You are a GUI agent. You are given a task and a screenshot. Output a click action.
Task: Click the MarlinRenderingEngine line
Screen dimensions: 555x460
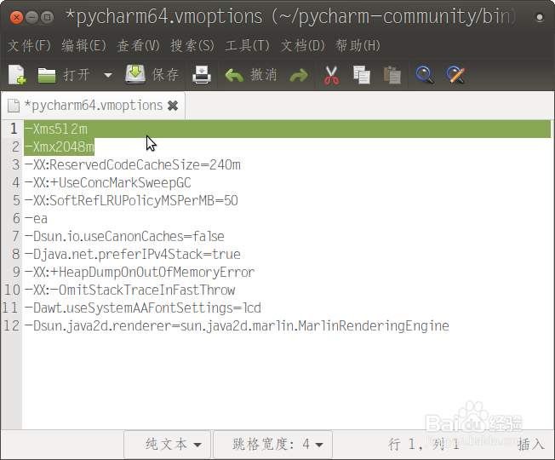tap(237, 325)
